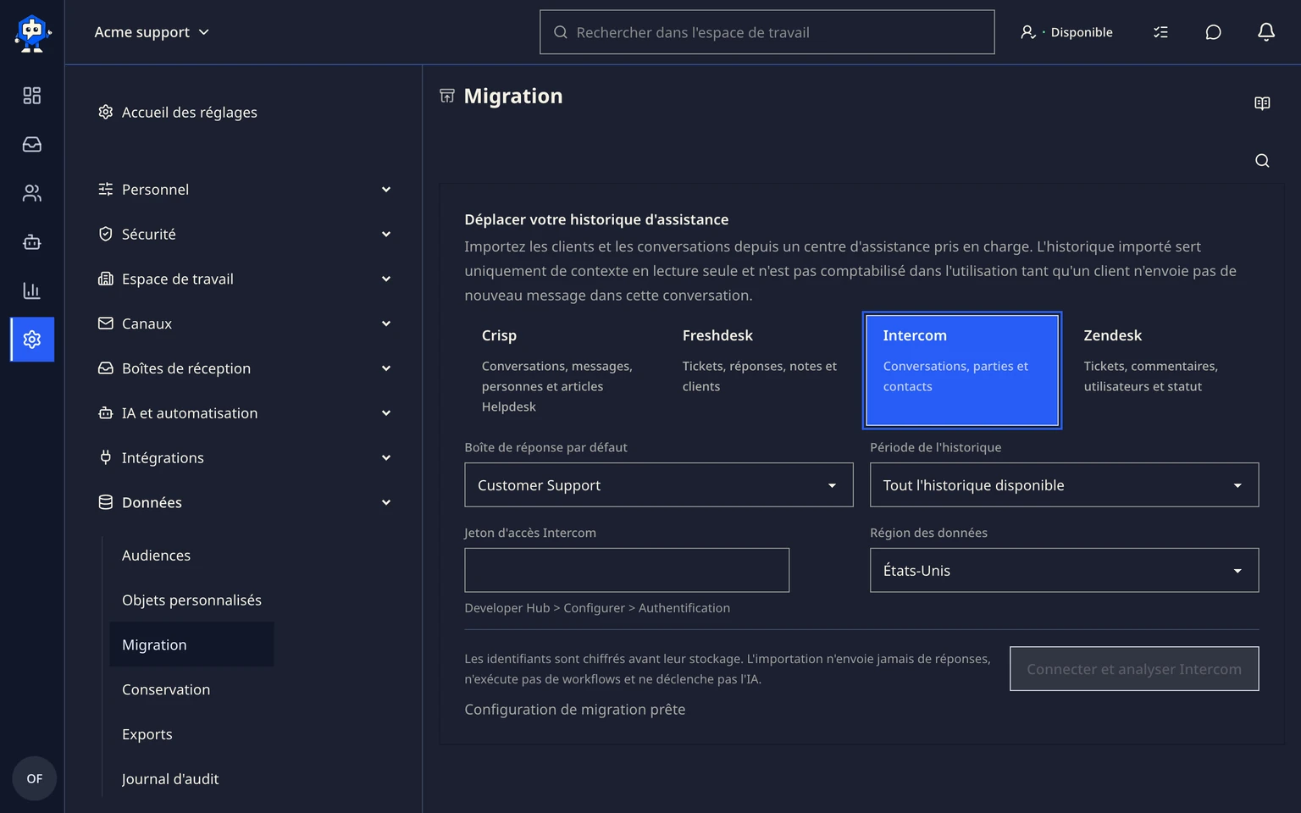This screenshot has height=813, width=1301.
Task: Open the Région des données dropdown
Action: pos(1065,570)
